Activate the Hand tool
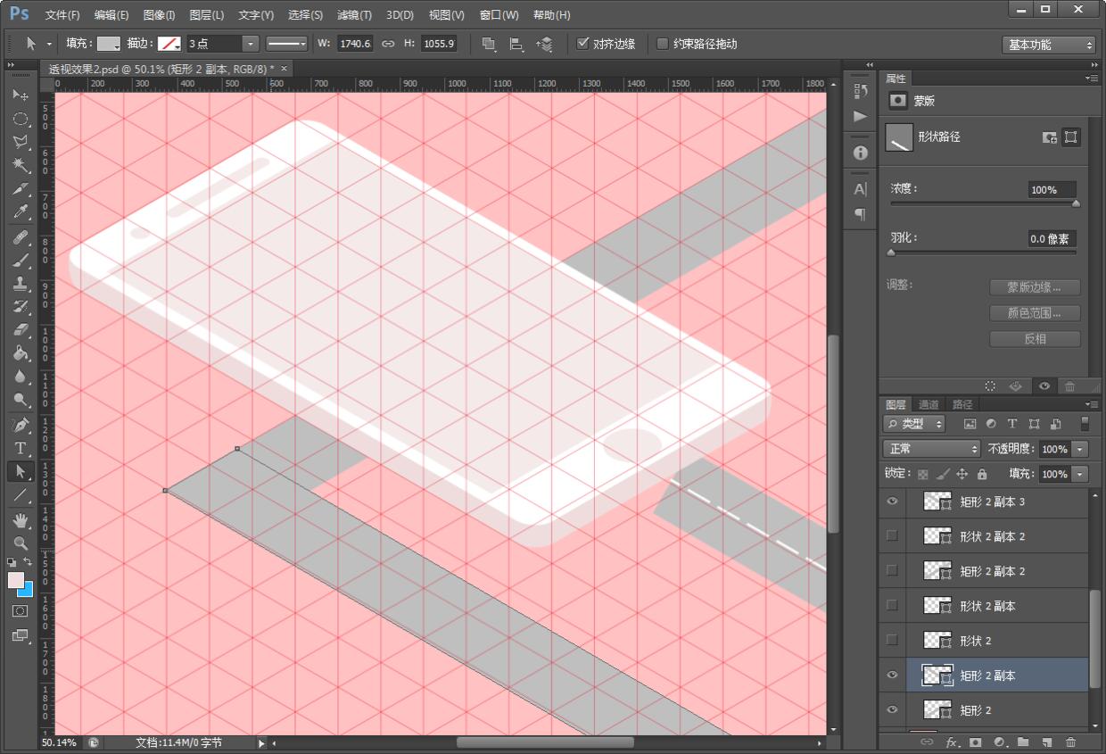The height and width of the screenshot is (754, 1106). (x=21, y=519)
